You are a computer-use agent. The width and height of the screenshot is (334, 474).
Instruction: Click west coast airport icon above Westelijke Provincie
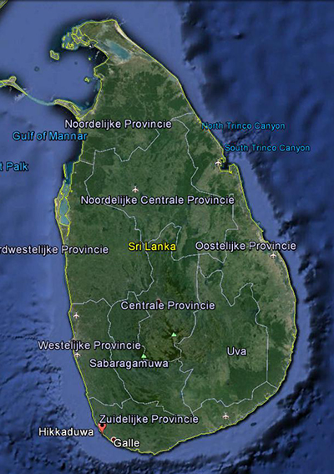76,316
